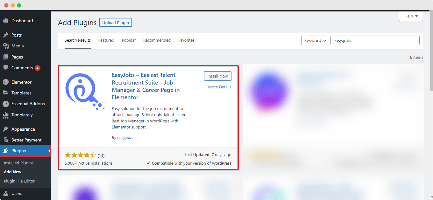Click the red comments count badge

(38, 68)
